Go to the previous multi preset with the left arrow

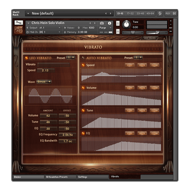tap(106, 14)
